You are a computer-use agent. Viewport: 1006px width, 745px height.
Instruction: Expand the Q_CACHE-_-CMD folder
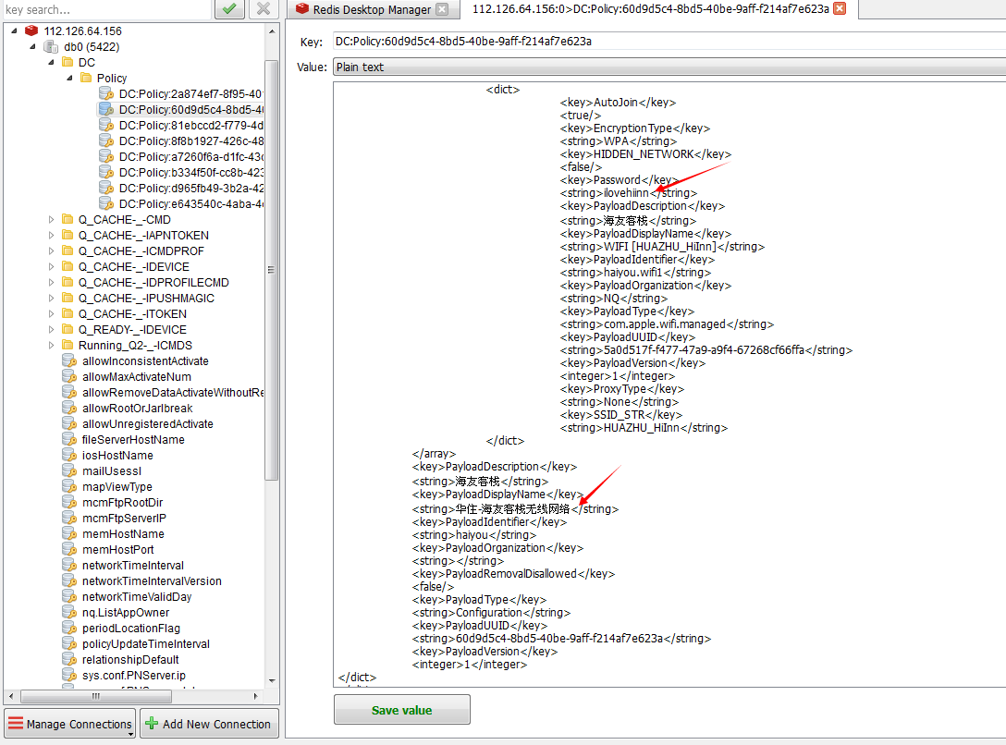(52, 219)
